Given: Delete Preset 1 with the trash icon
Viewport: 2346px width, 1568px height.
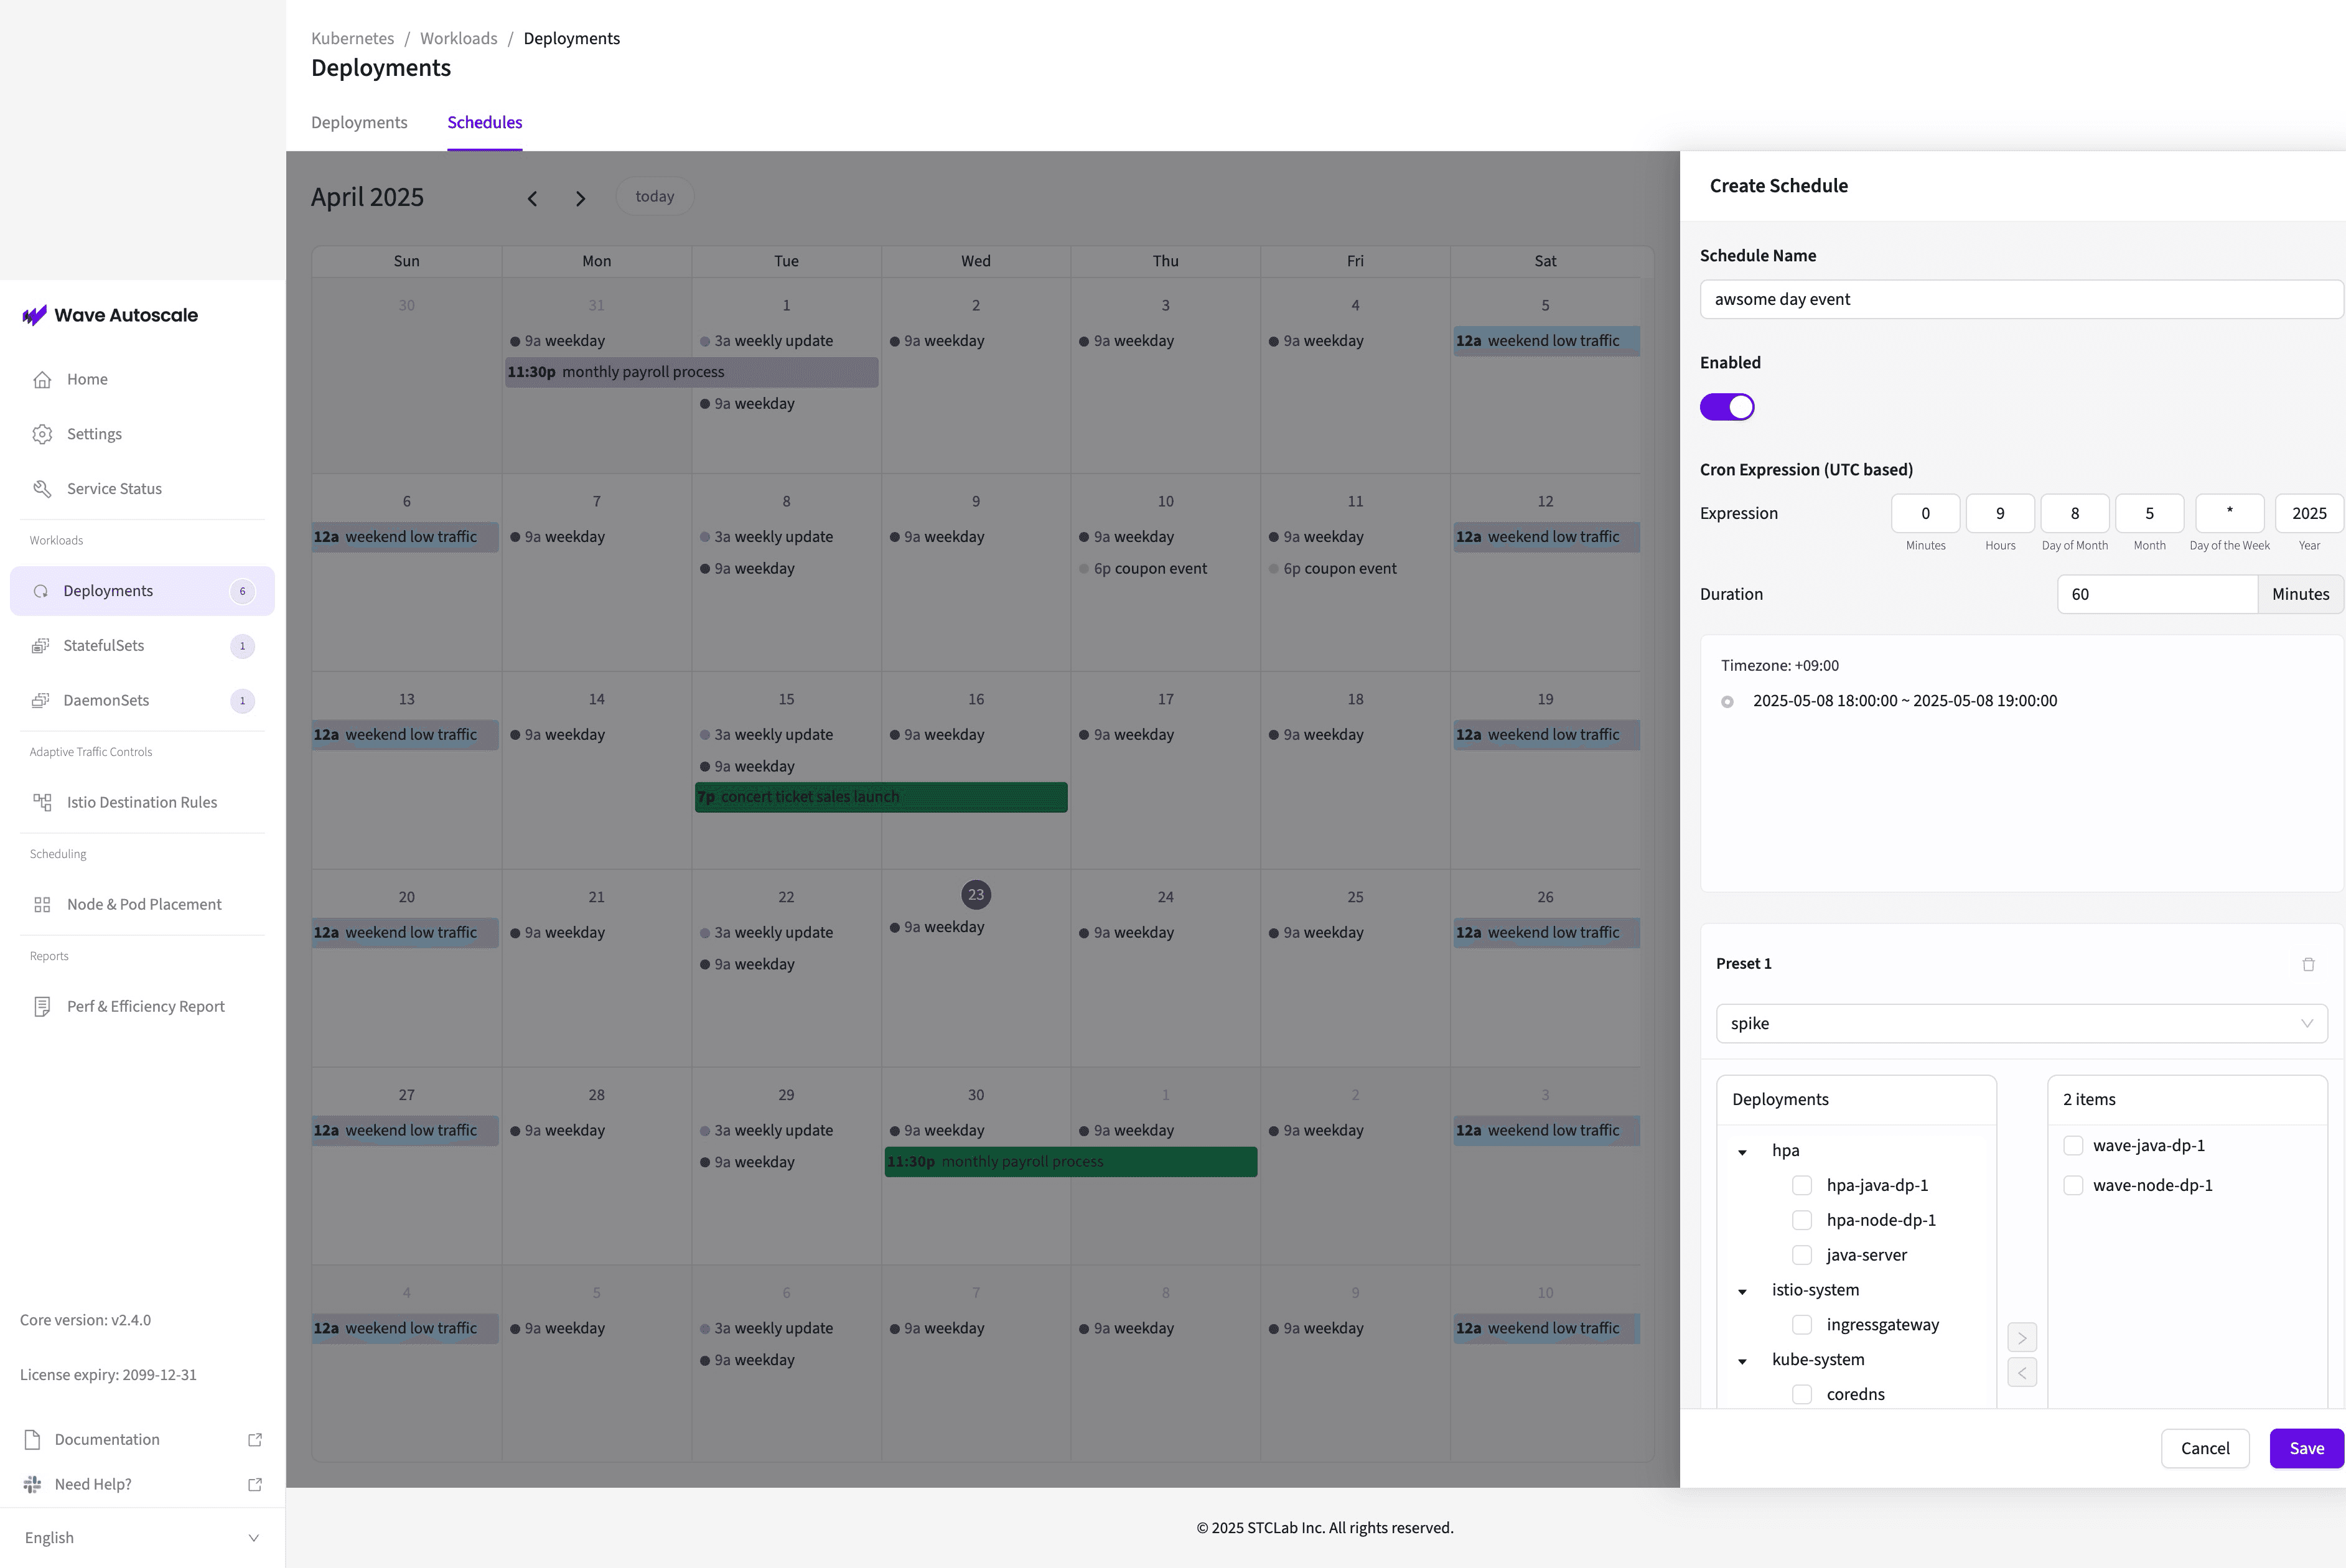Looking at the screenshot, I should (x=2308, y=964).
